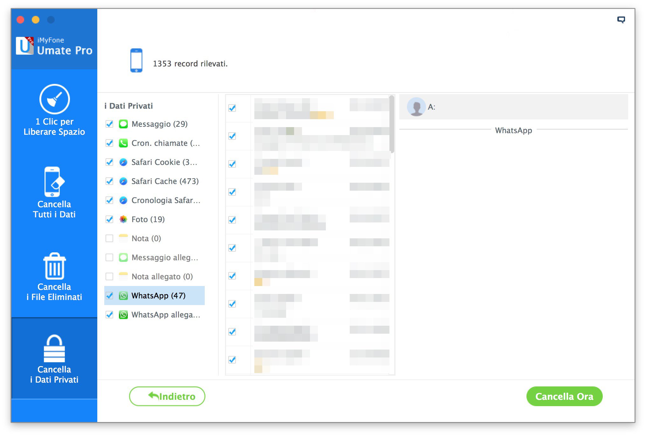Click the green WhatsApp icon in selected row
The width and height of the screenshot is (646, 436).
click(x=123, y=296)
